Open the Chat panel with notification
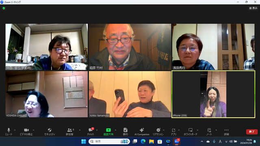The image size is (260, 146). pyautogui.click(x=91, y=132)
